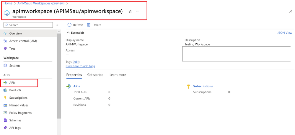Click the Products box icon
Viewport: 295px width, 135px height.
[5, 90]
